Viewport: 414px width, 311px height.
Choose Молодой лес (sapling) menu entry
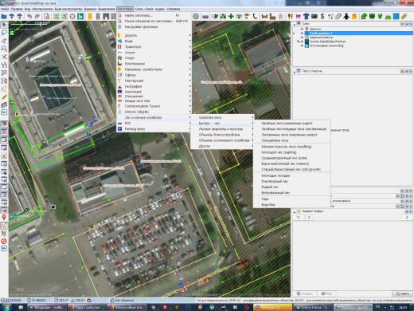point(279,152)
